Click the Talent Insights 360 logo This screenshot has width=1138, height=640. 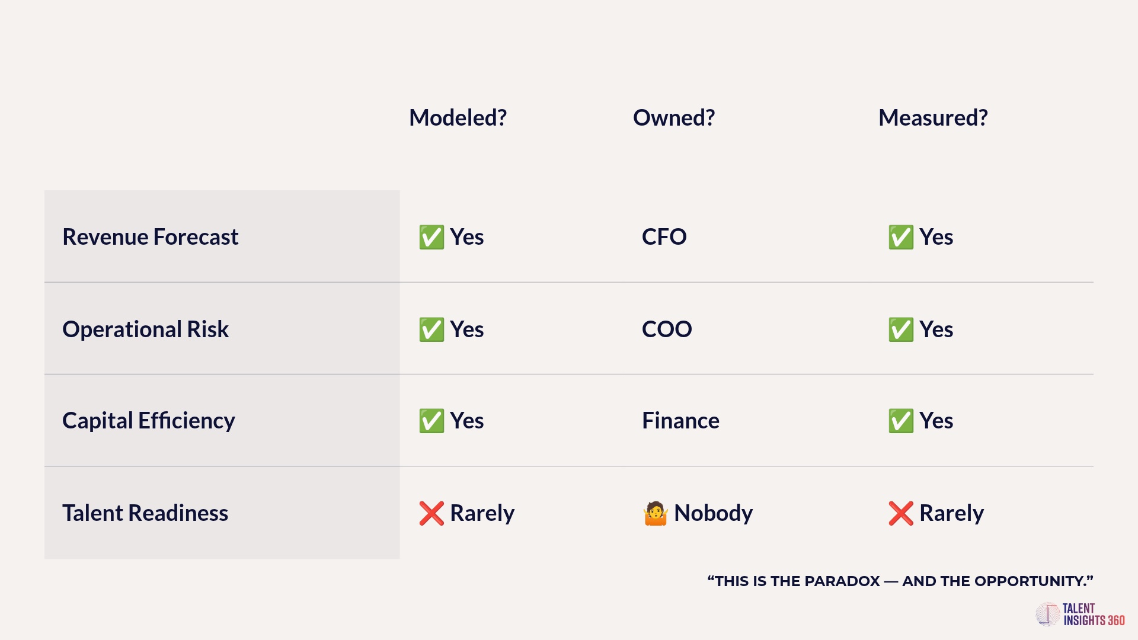click(x=1080, y=615)
